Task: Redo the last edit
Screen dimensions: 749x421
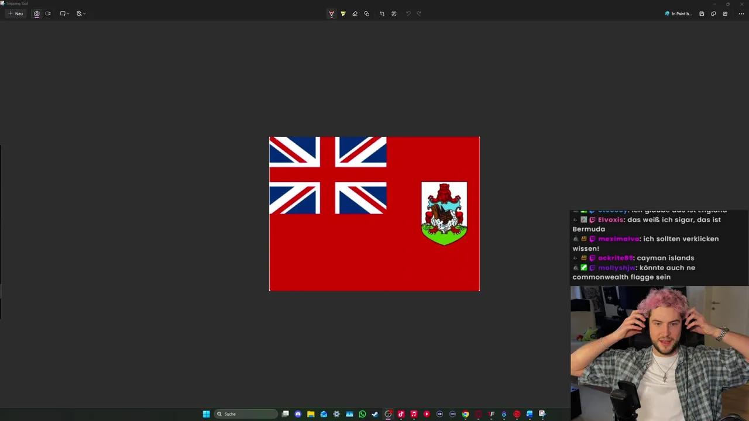Action: click(419, 13)
